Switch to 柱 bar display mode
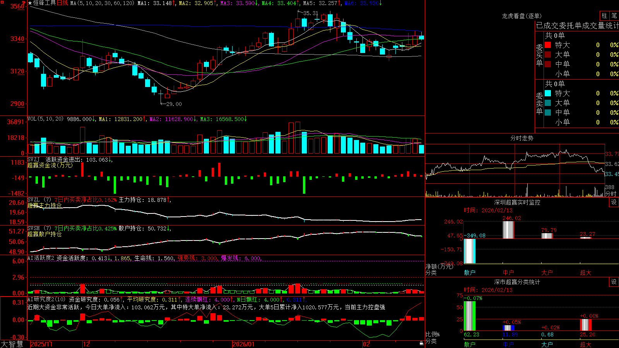This screenshot has height=348, width=619. coord(604,15)
